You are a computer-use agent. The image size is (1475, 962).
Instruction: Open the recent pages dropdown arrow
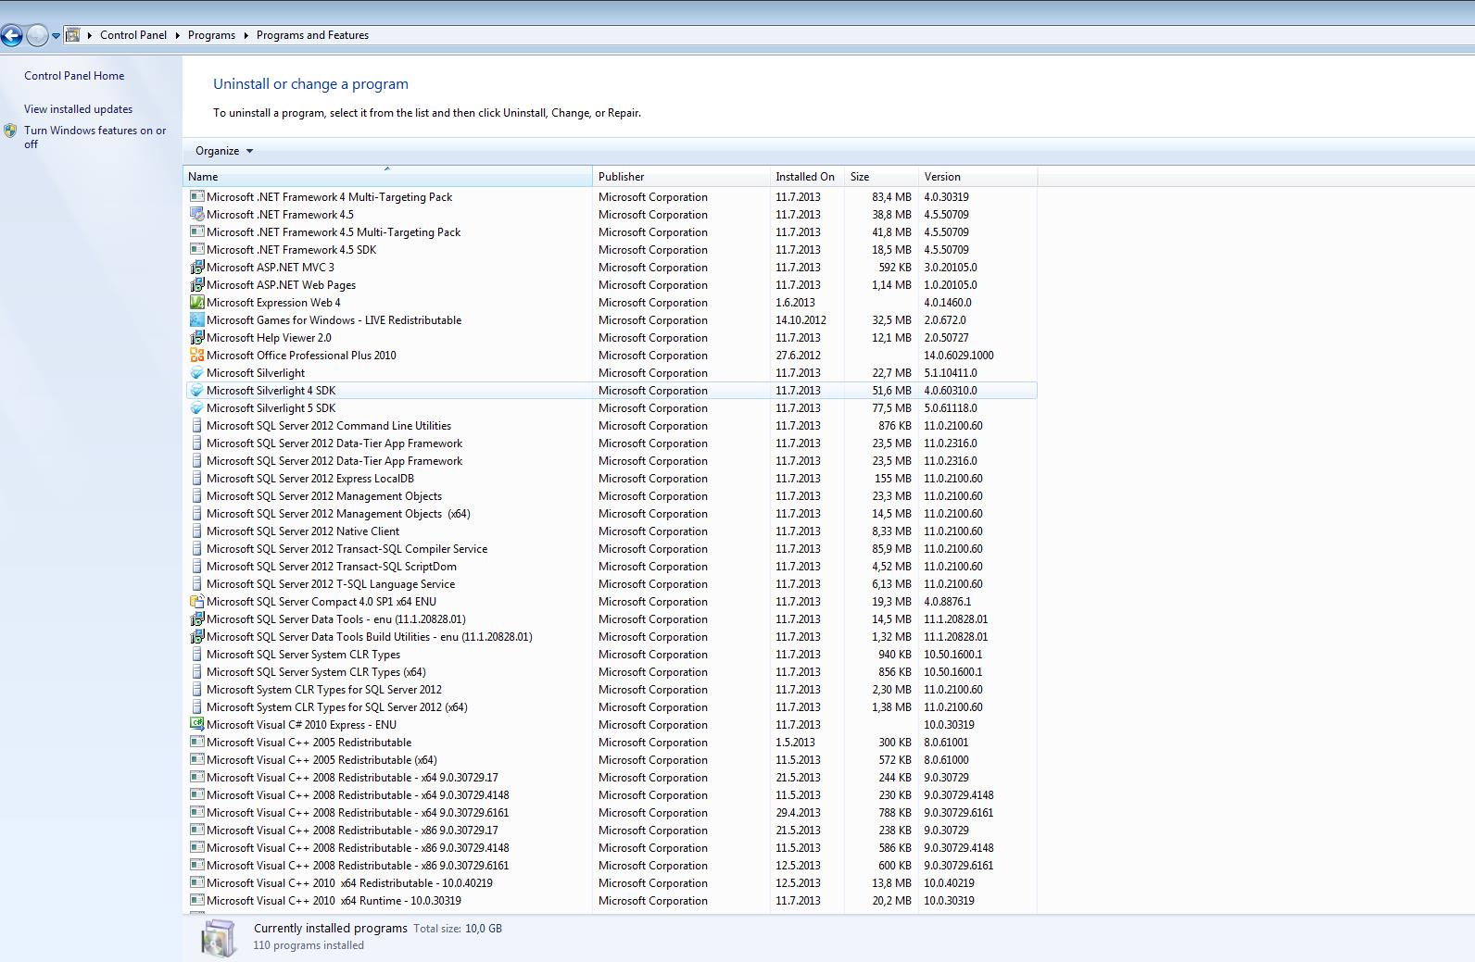[x=57, y=36]
